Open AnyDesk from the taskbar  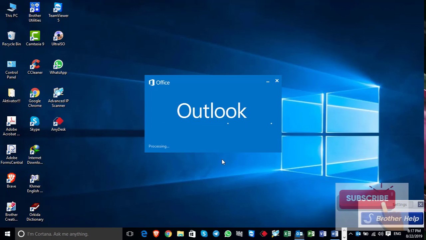263,234
